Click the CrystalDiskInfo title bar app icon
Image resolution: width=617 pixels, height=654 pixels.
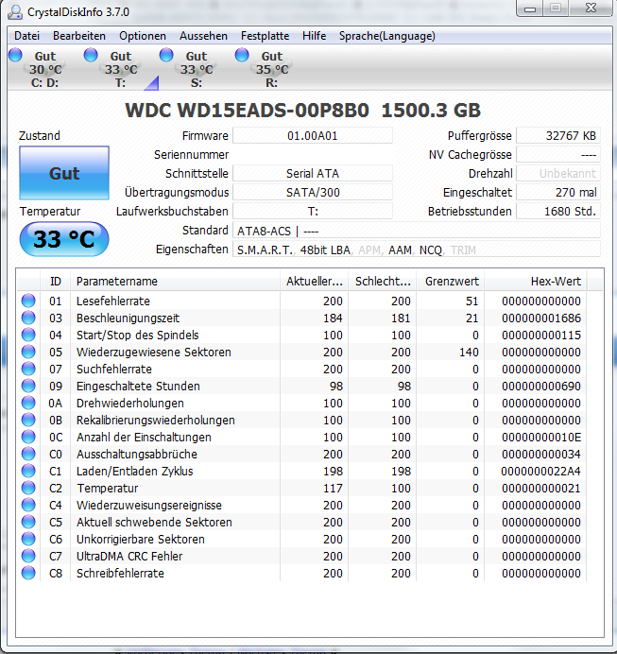pos(15,12)
